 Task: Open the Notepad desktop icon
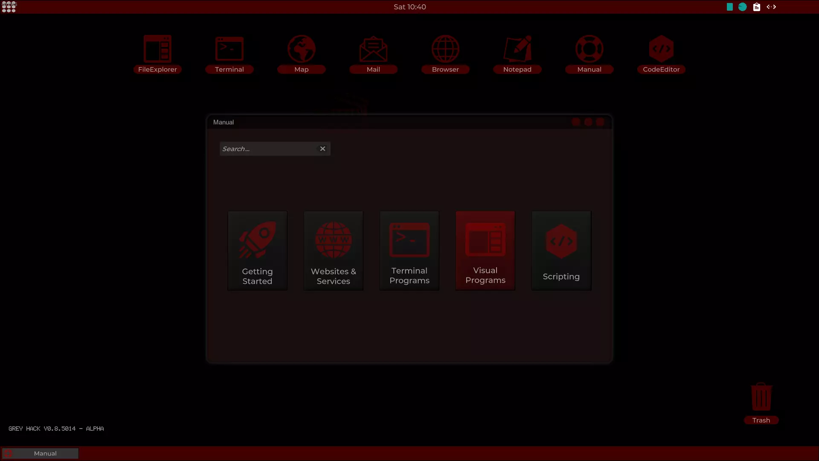517,50
